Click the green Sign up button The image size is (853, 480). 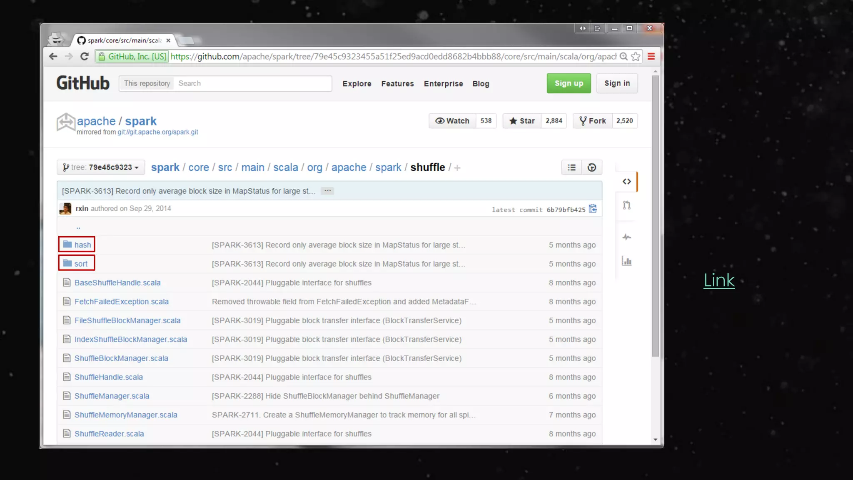(x=569, y=83)
